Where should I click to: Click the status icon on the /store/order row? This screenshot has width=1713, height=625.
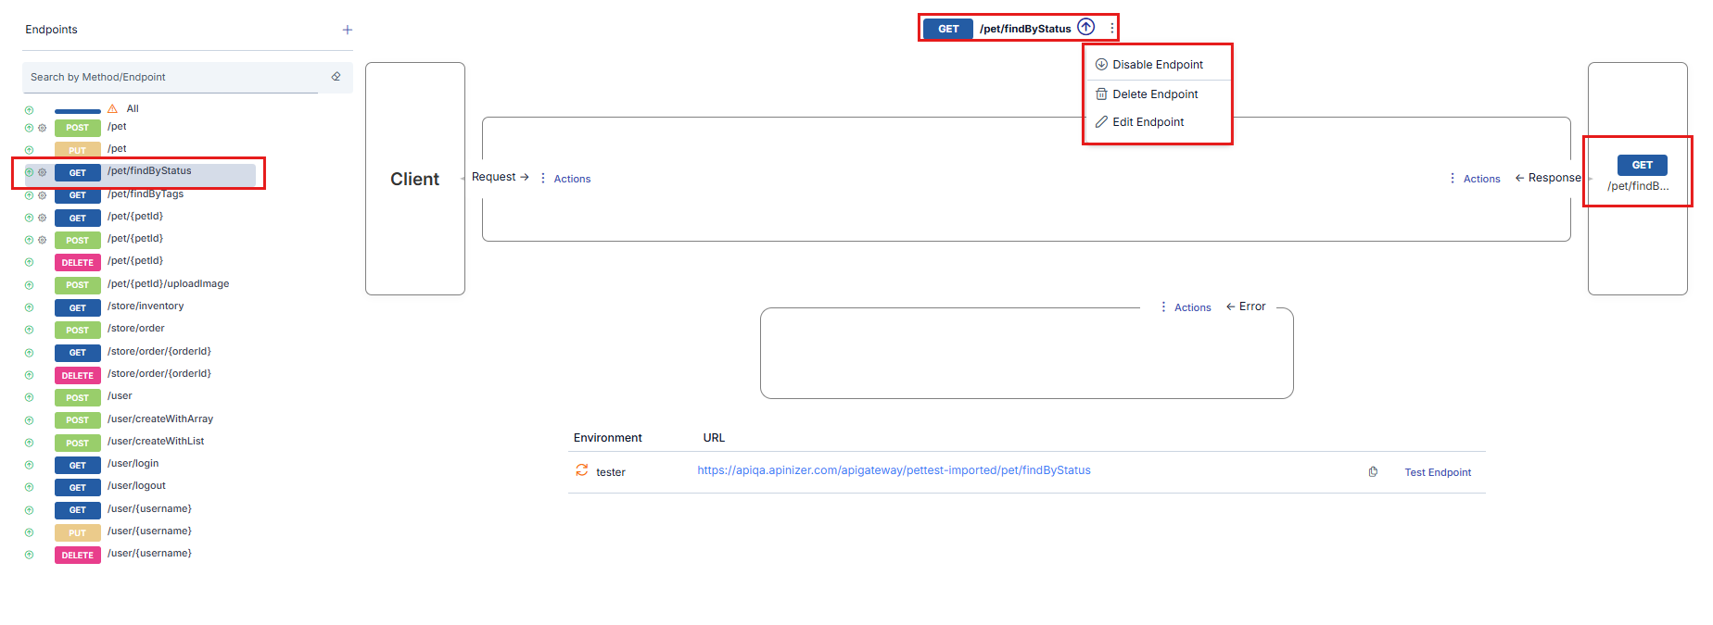pyautogui.click(x=29, y=330)
